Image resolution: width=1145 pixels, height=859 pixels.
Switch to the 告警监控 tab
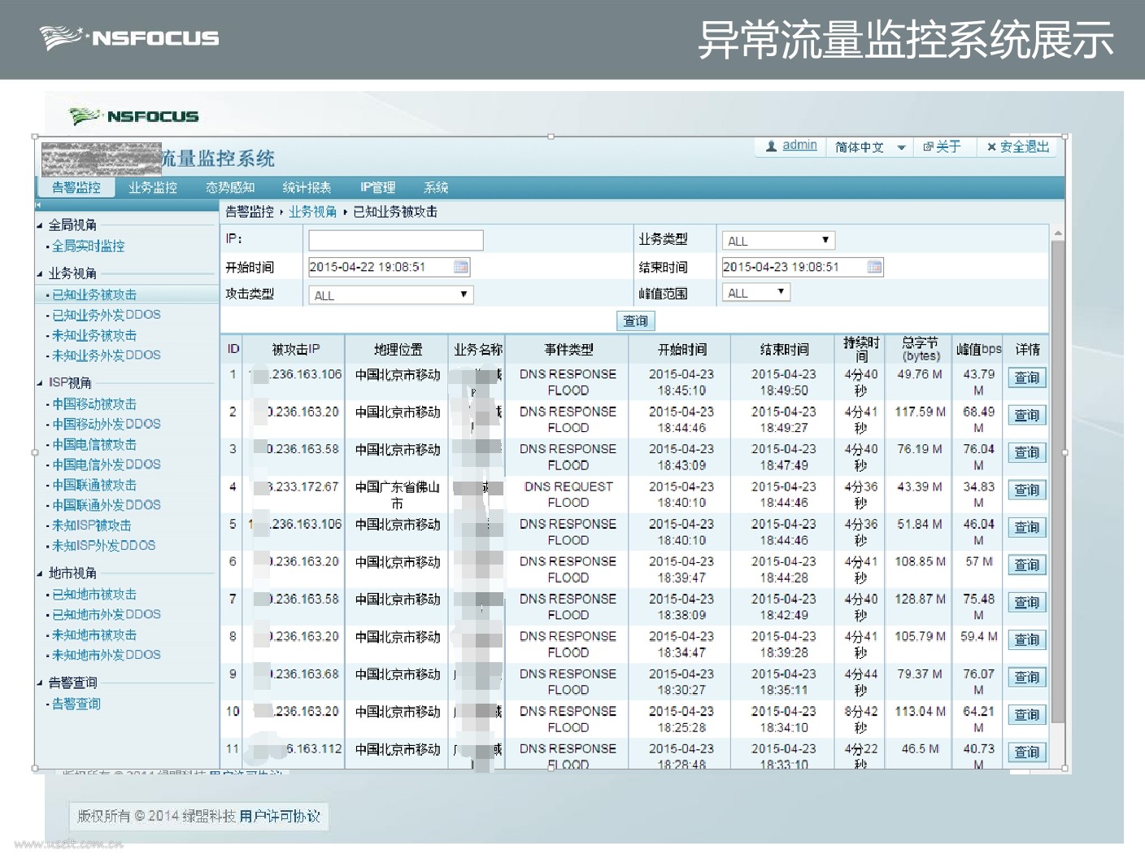[x=76, y=187]
